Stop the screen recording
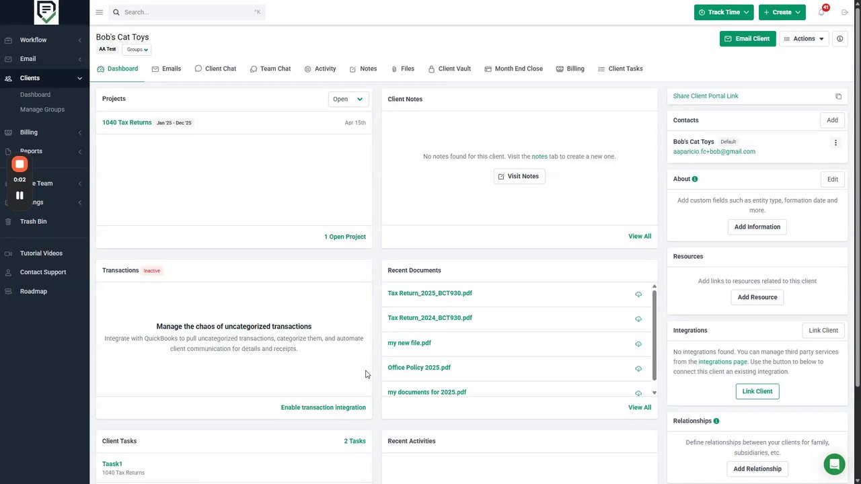Screen dimensions: 861x484 20,165
